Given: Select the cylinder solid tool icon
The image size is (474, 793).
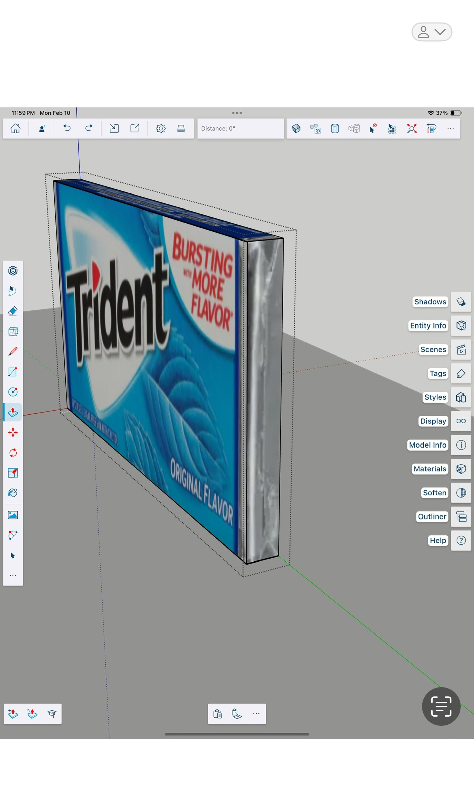Looking at the screenshot, I should (335, 128).
